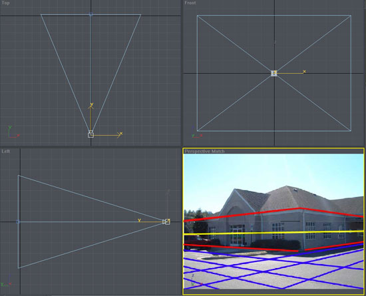Select the camera icon in Left viewport
This screenshot has height=296, width=366.
(166, 222)
